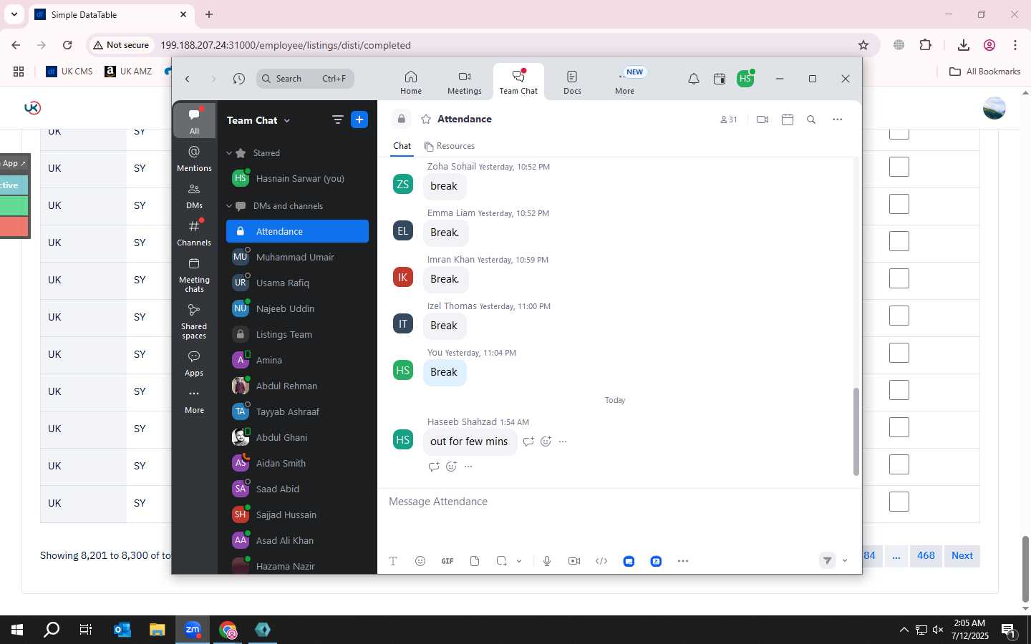Click the blue new chat plus button
Screen dimensions: 1031x644
(x=359, y=120)
